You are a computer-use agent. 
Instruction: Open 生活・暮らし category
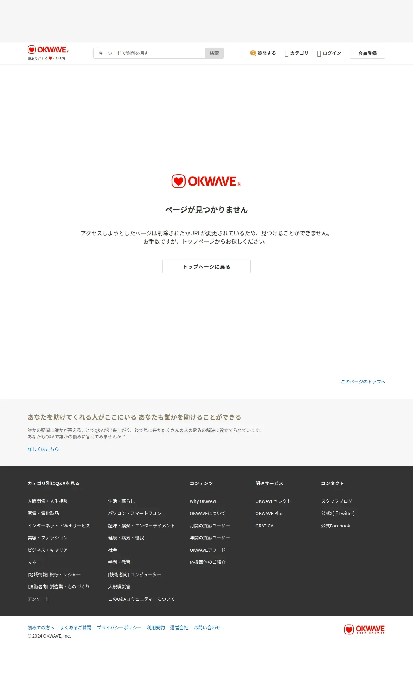click(x=121, y=501)
